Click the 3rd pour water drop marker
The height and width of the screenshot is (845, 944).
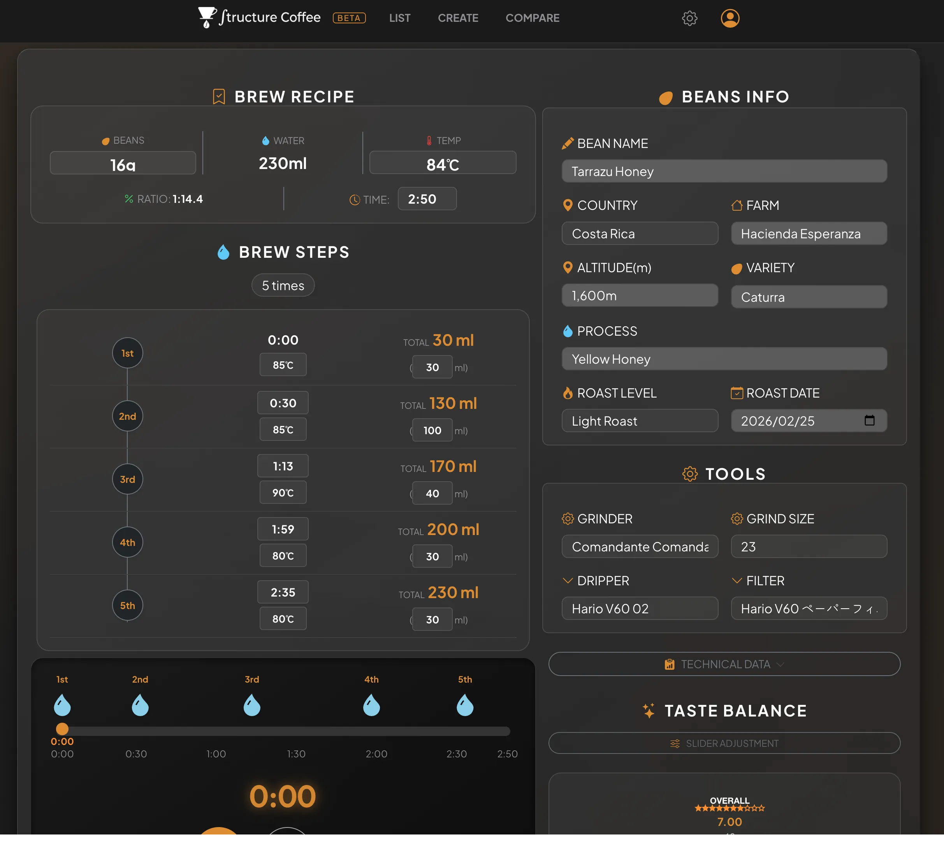[x=251, y=705]
